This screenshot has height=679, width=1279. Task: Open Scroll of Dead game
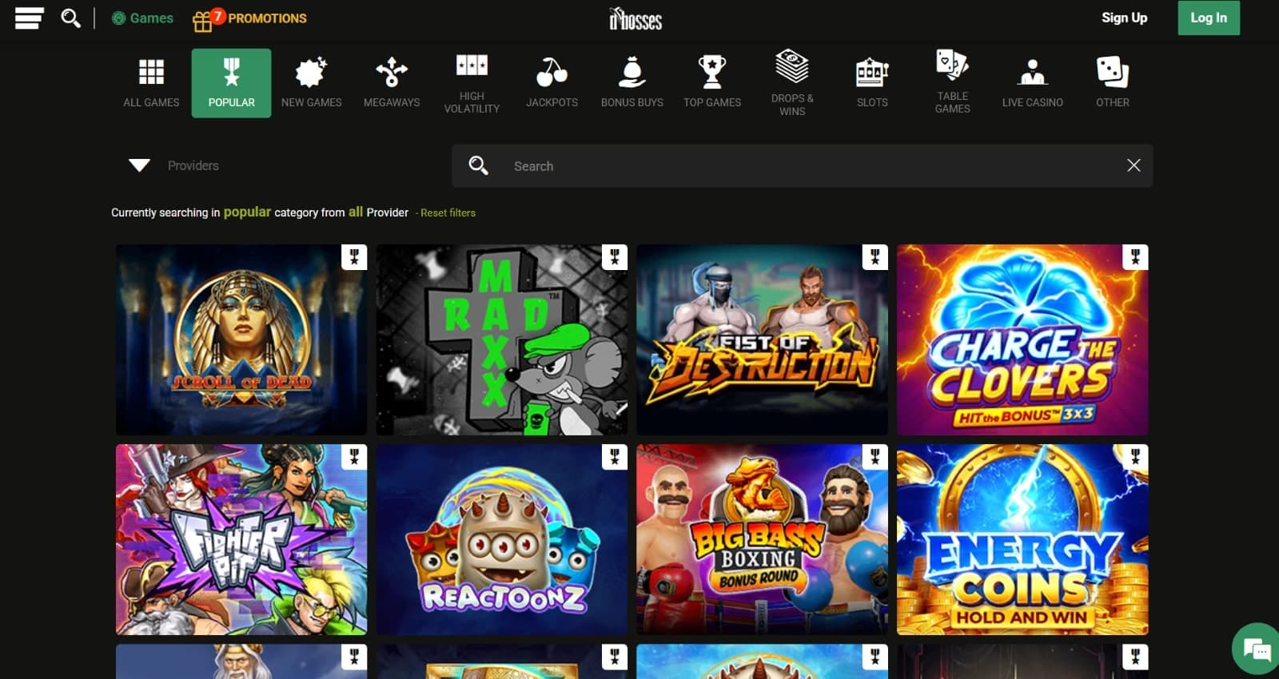click(241, 339)
